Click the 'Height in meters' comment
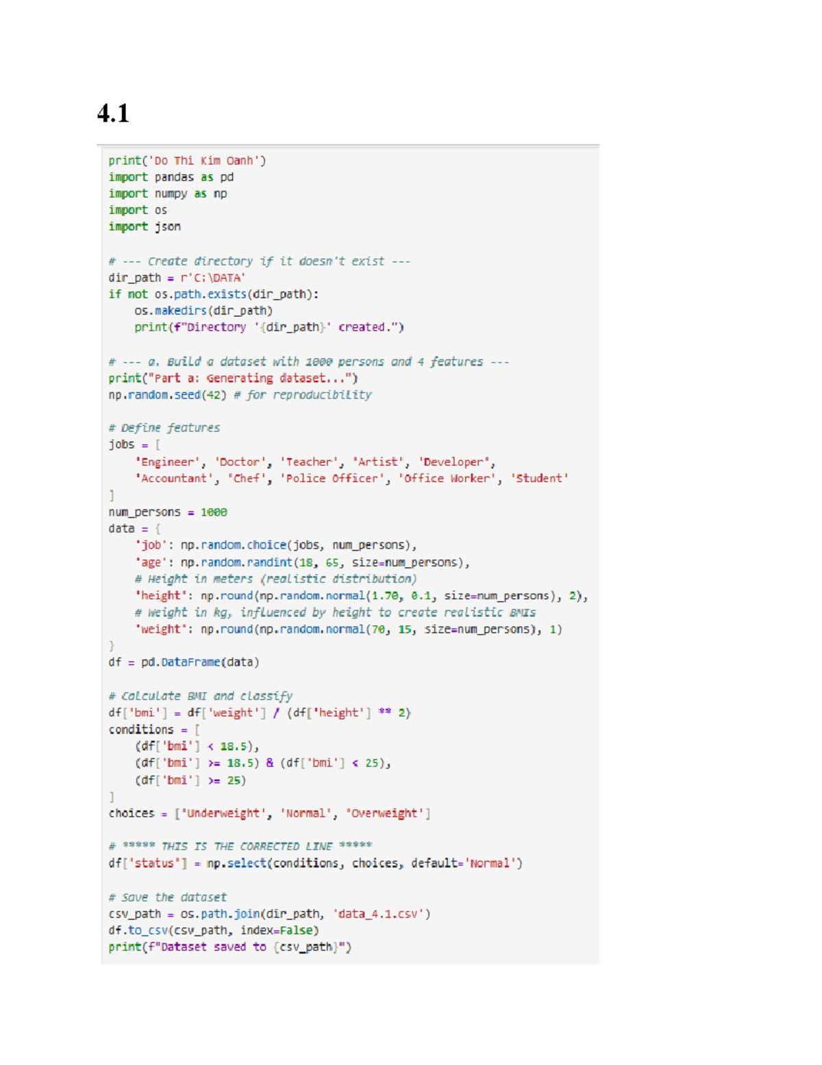This screenshot has width=822, height=1065. click(x=275, y=579)
